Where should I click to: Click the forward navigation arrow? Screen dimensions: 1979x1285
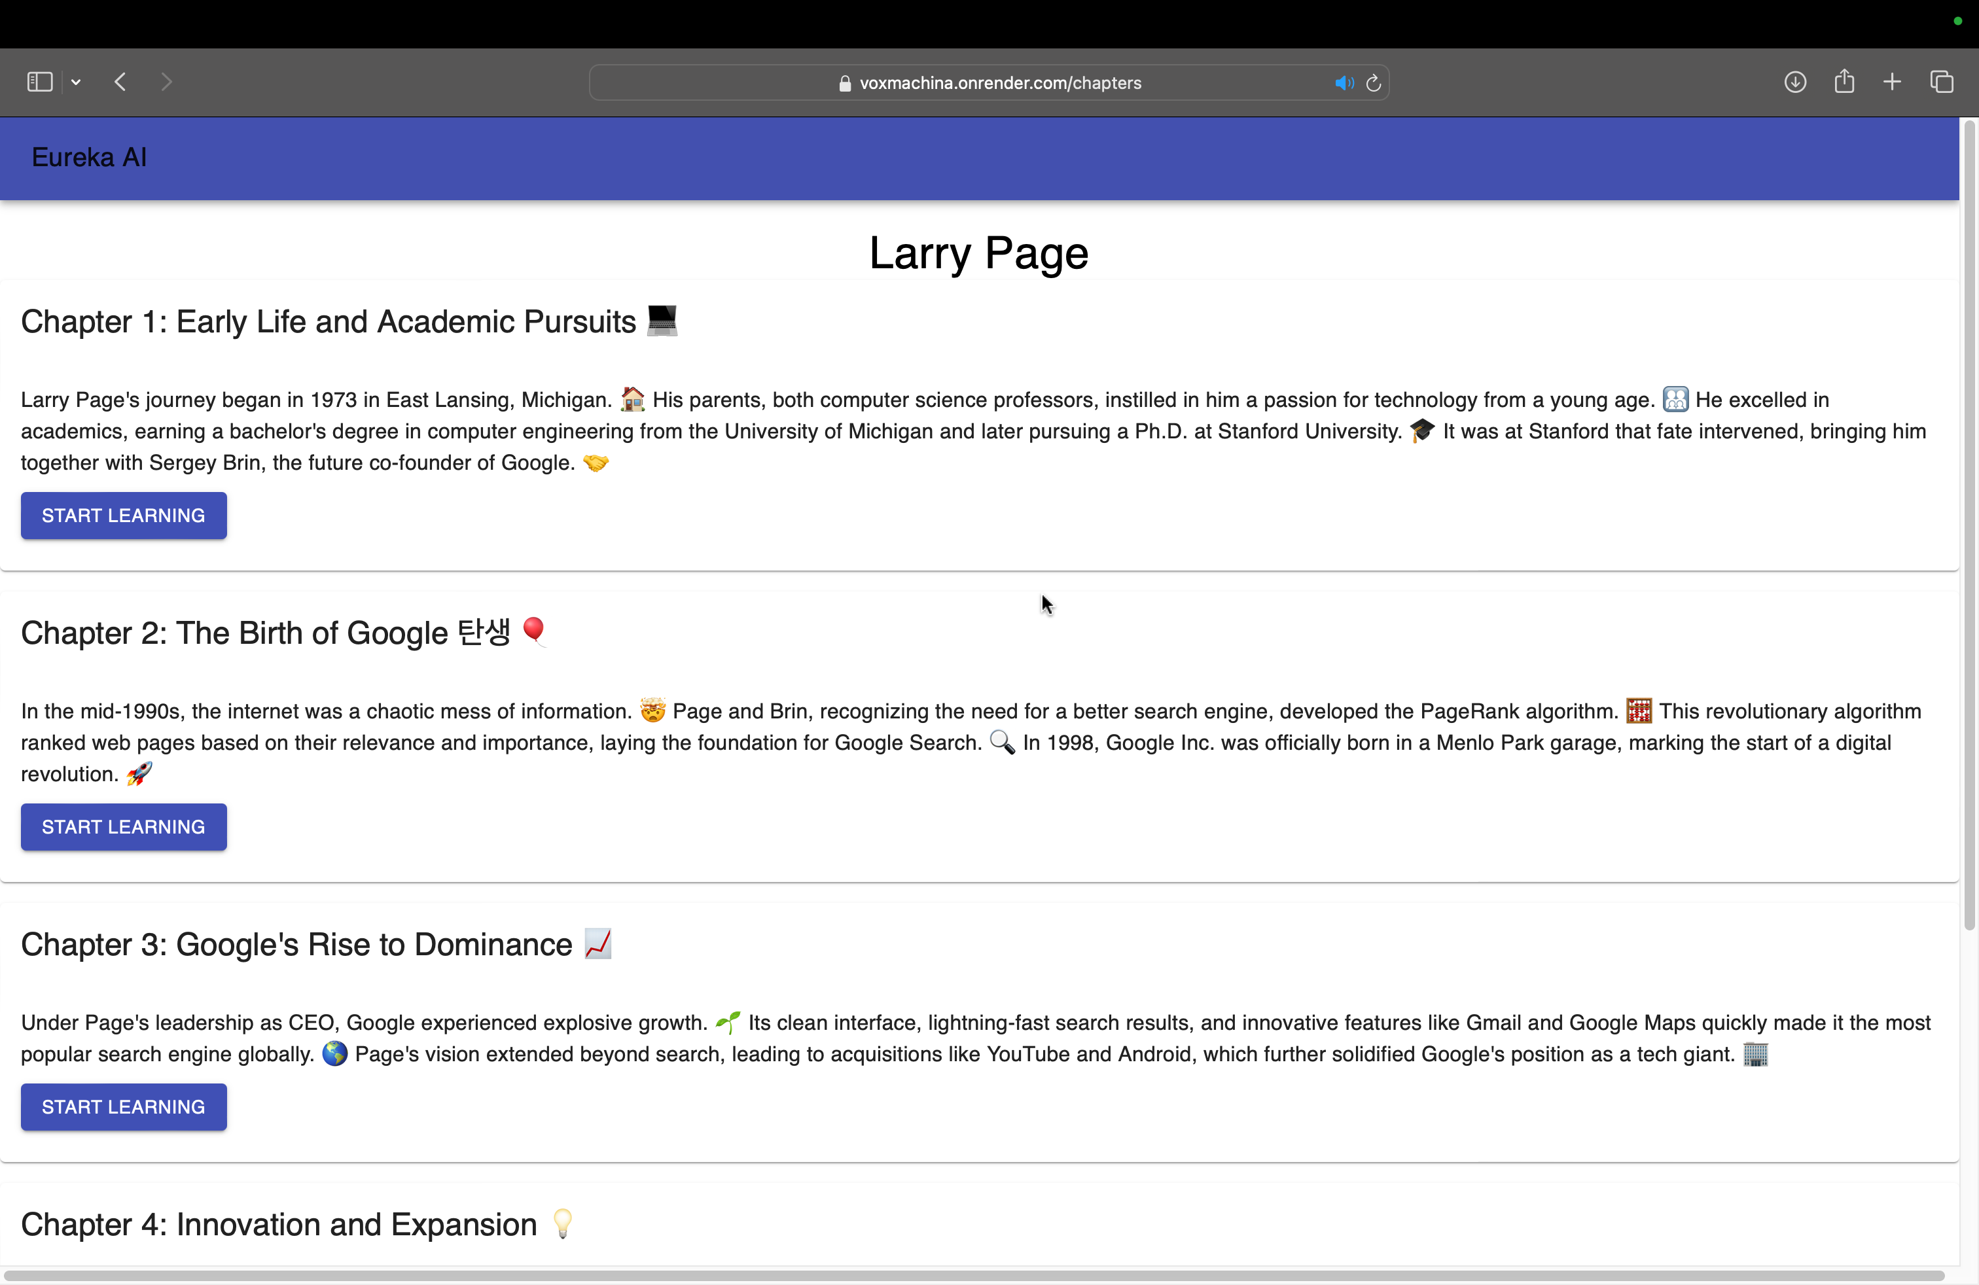(166, 81)
